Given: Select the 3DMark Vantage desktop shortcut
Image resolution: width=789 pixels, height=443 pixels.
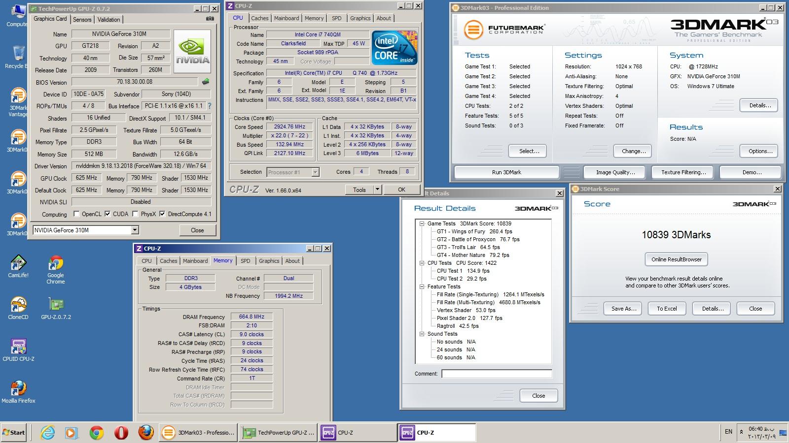Looking at the screenshot, I should pos(18,102).
